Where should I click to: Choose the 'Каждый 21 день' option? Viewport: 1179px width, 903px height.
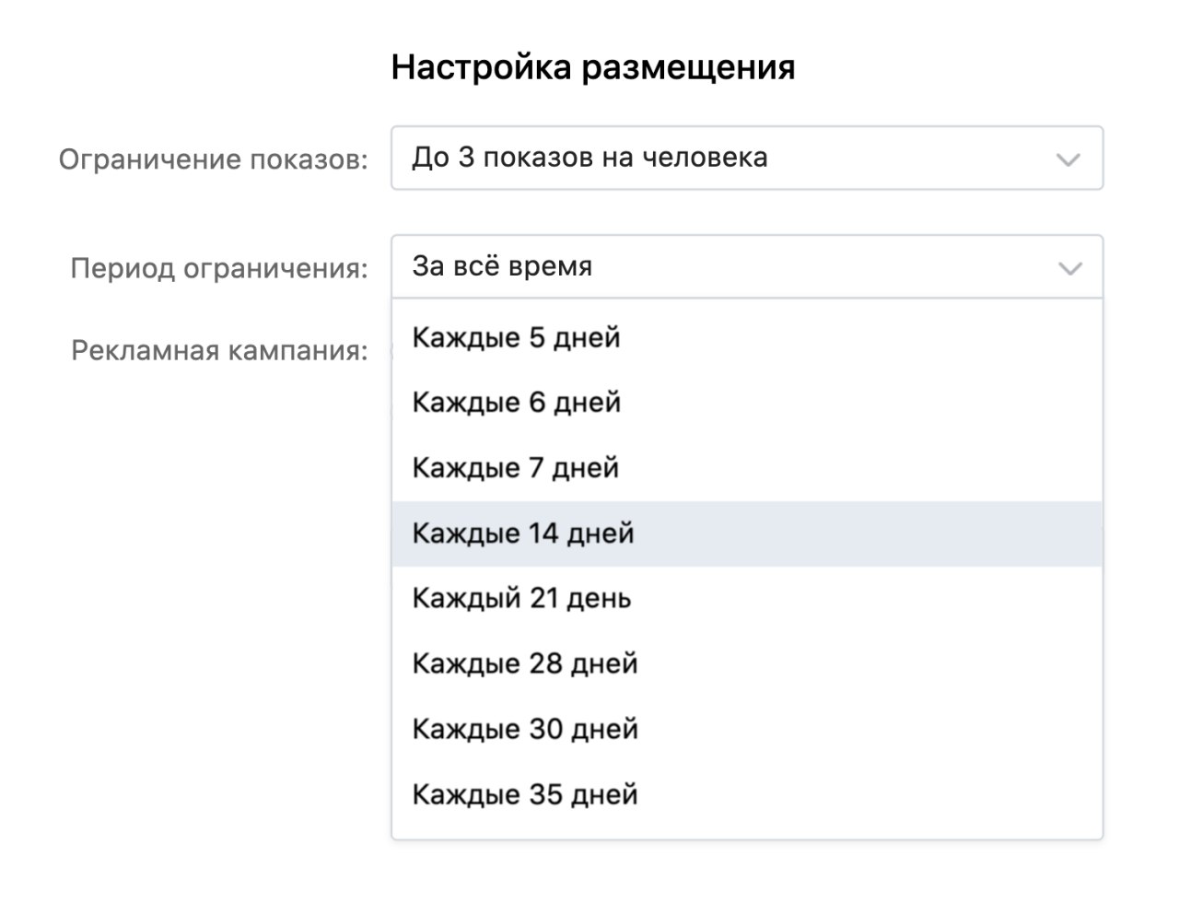[x=747, y=599]
